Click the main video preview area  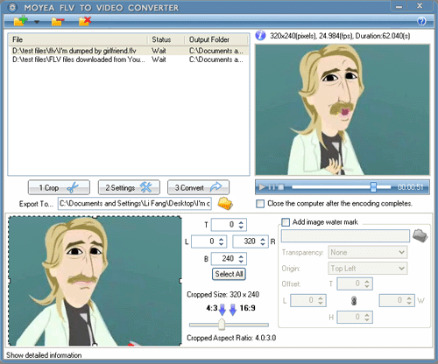(343, 109)
